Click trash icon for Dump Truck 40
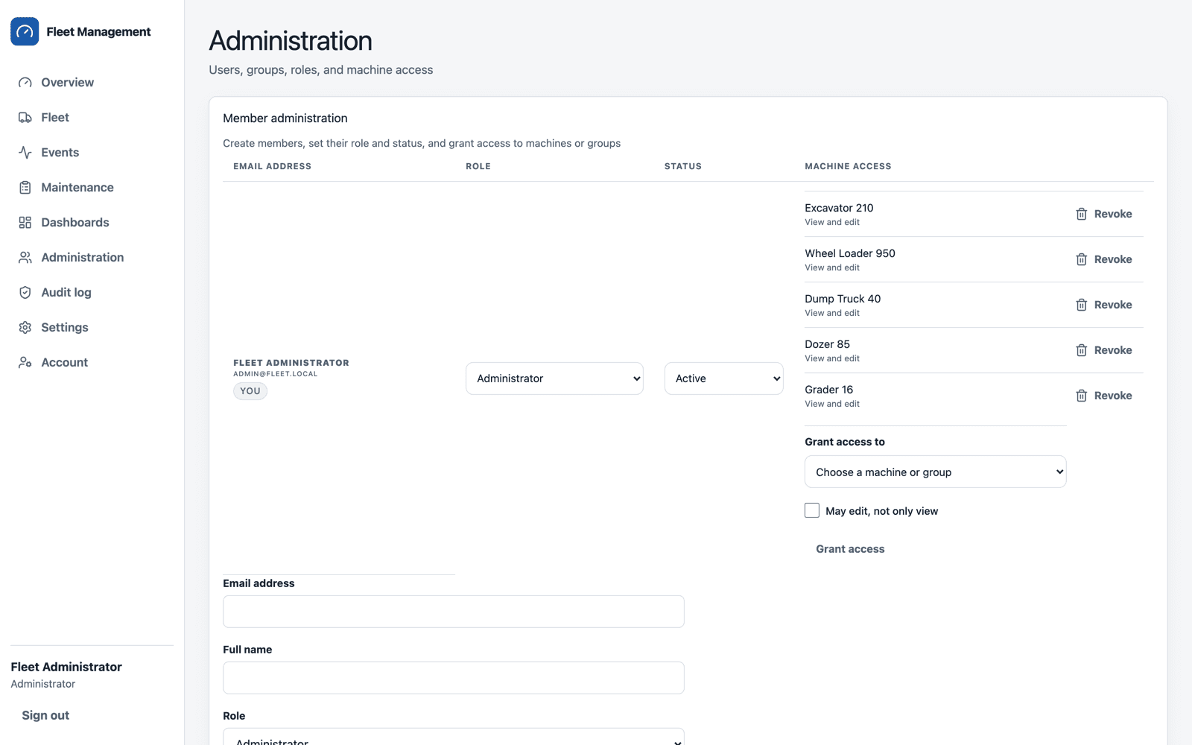The height and width of the screenshot is (745, 1192). point(1082,305)
